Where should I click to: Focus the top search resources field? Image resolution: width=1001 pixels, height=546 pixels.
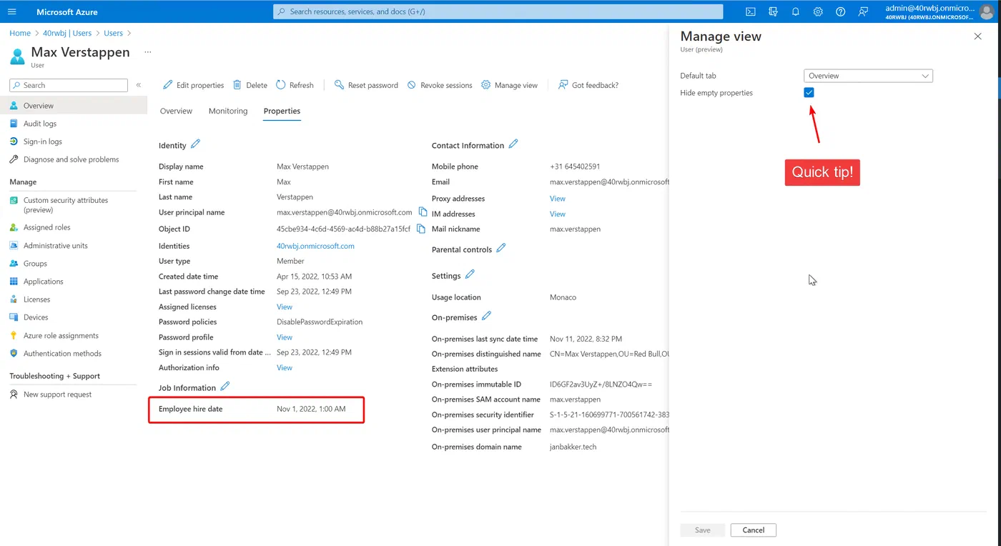tap(498, 11)
